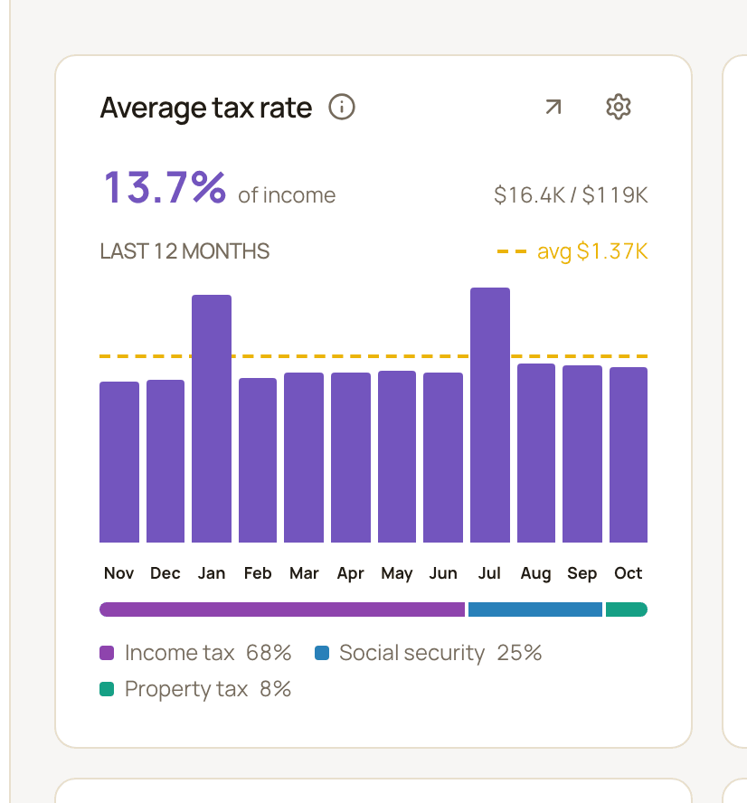Click the Dec month axis label
The image size is (747, 803).
(165, 573)
